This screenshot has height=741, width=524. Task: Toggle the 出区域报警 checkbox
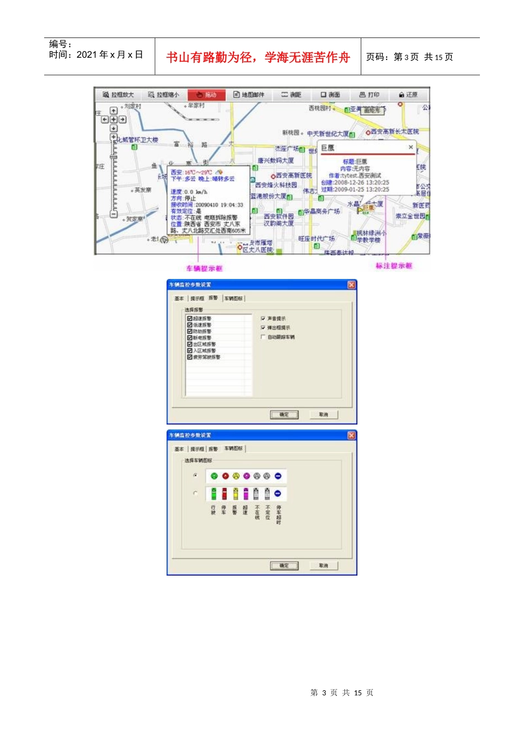190,344
